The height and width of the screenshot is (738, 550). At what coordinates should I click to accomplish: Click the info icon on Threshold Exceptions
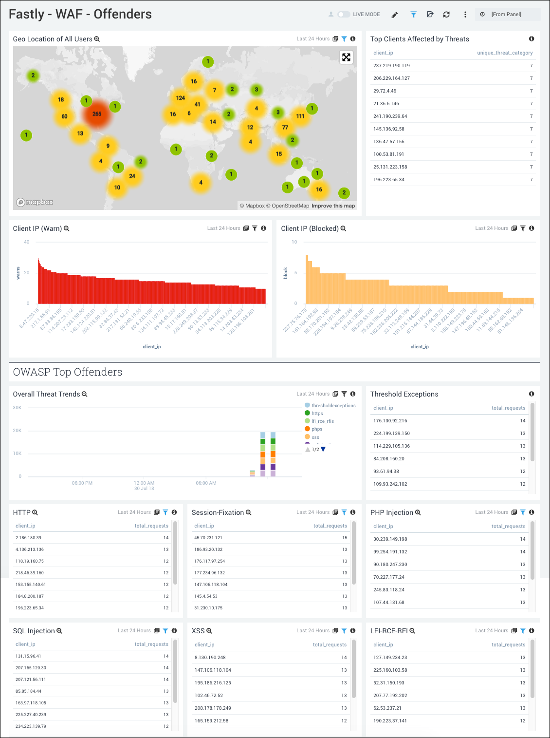click(x=532, y=394)
